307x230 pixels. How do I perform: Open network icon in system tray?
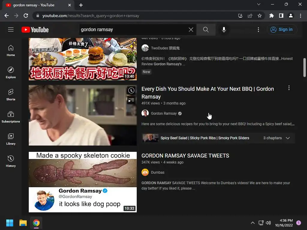261,223
